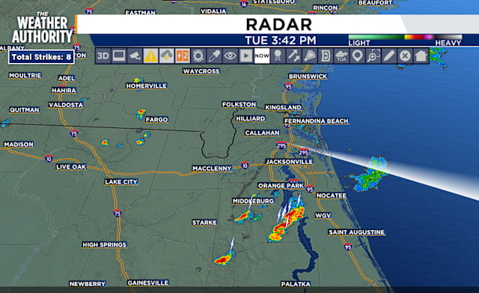This screenshot has height=293, width=479.
Task: Open the security camera icon tool
Action: [x=135, y=56]
